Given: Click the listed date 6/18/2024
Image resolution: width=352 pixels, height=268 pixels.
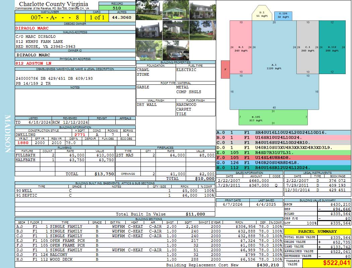Looking at the screenshot, I should click(40, 122).
